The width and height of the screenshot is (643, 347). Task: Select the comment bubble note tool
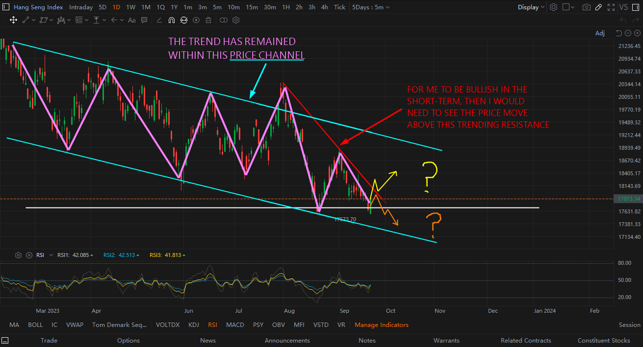[x=144, y=20]
